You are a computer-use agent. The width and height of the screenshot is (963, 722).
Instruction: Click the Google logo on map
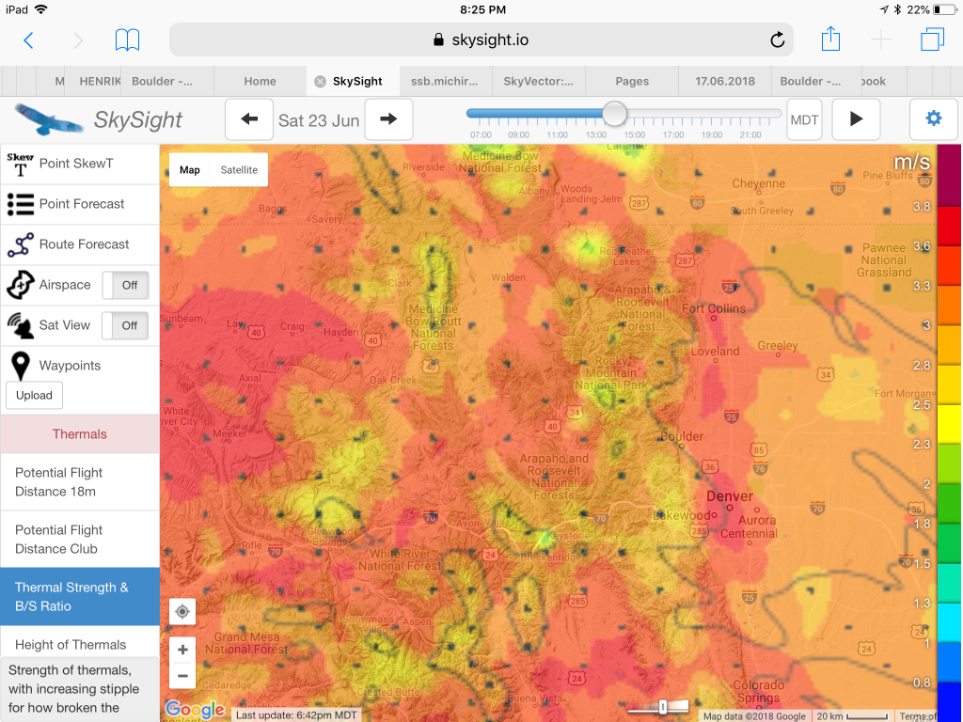pos(195,711)
